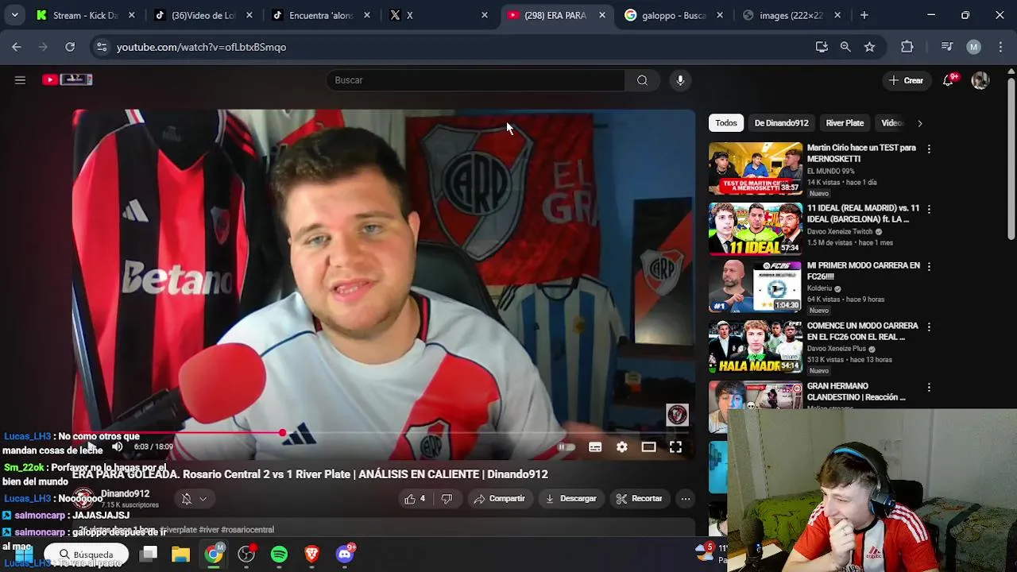The image size is (1017, 572).
Task: Click the Descargar button
Action: tap(570, 499)
